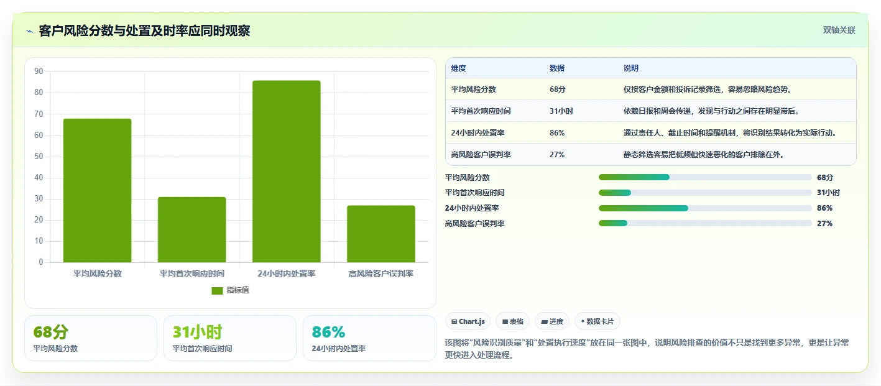Click the 平均风险分数 bar in chart
Image resolution: width=881 pixels, height=386 pixels.
[x=98, y=190]
